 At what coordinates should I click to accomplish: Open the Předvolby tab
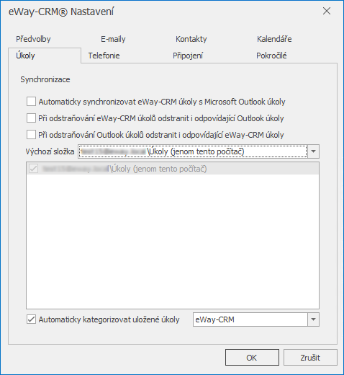coord(33,39)
